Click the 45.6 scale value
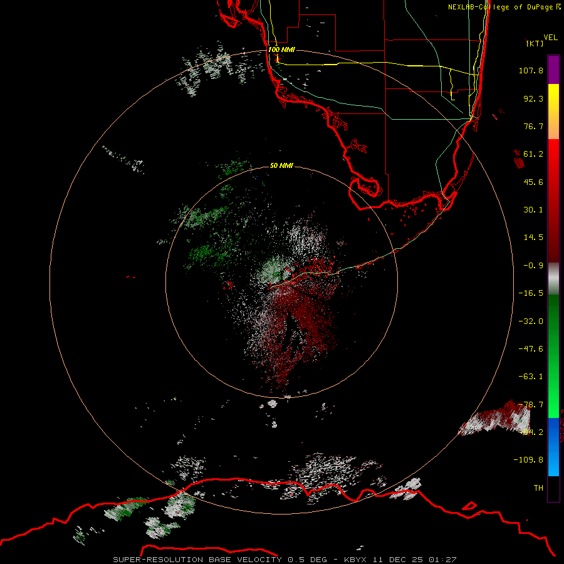The width and height of the screenshot is (564, 564). 533,182
